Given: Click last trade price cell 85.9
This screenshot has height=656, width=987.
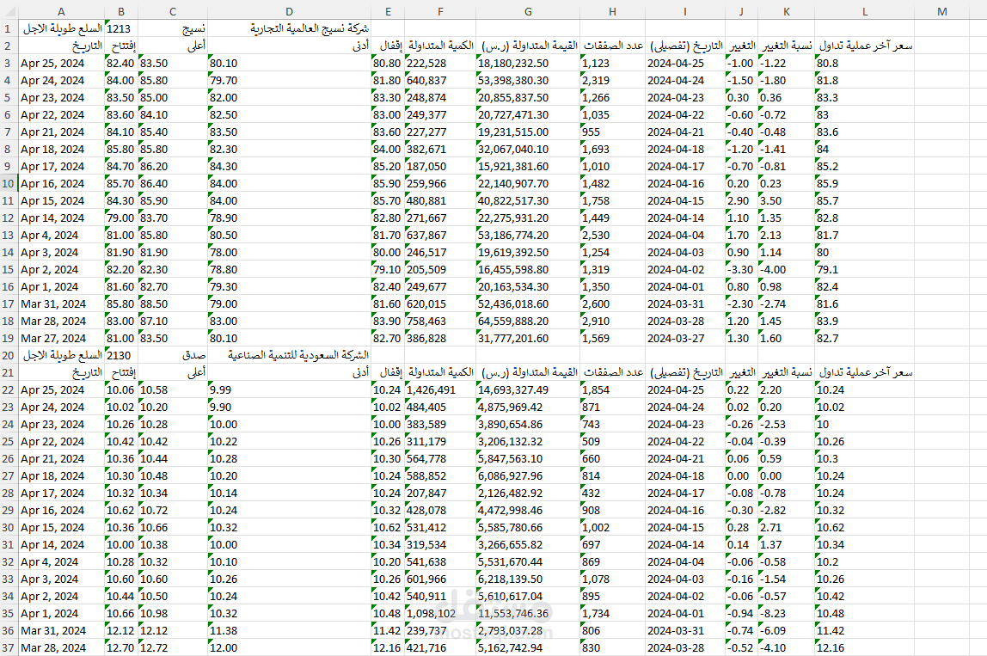Looking at the screenshot, I should pyautogui.click(x=864, y=184).
